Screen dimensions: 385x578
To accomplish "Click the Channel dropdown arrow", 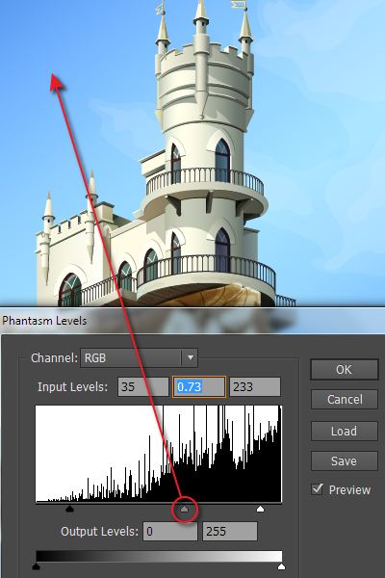I will click(x=191, y=358).
